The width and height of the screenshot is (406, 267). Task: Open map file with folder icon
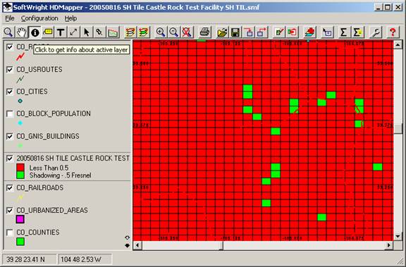pyautogui.click(x=223, y=32)
